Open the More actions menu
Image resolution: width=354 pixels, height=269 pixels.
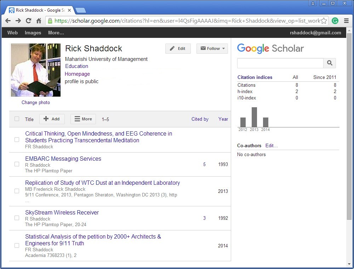click(83, 119)
